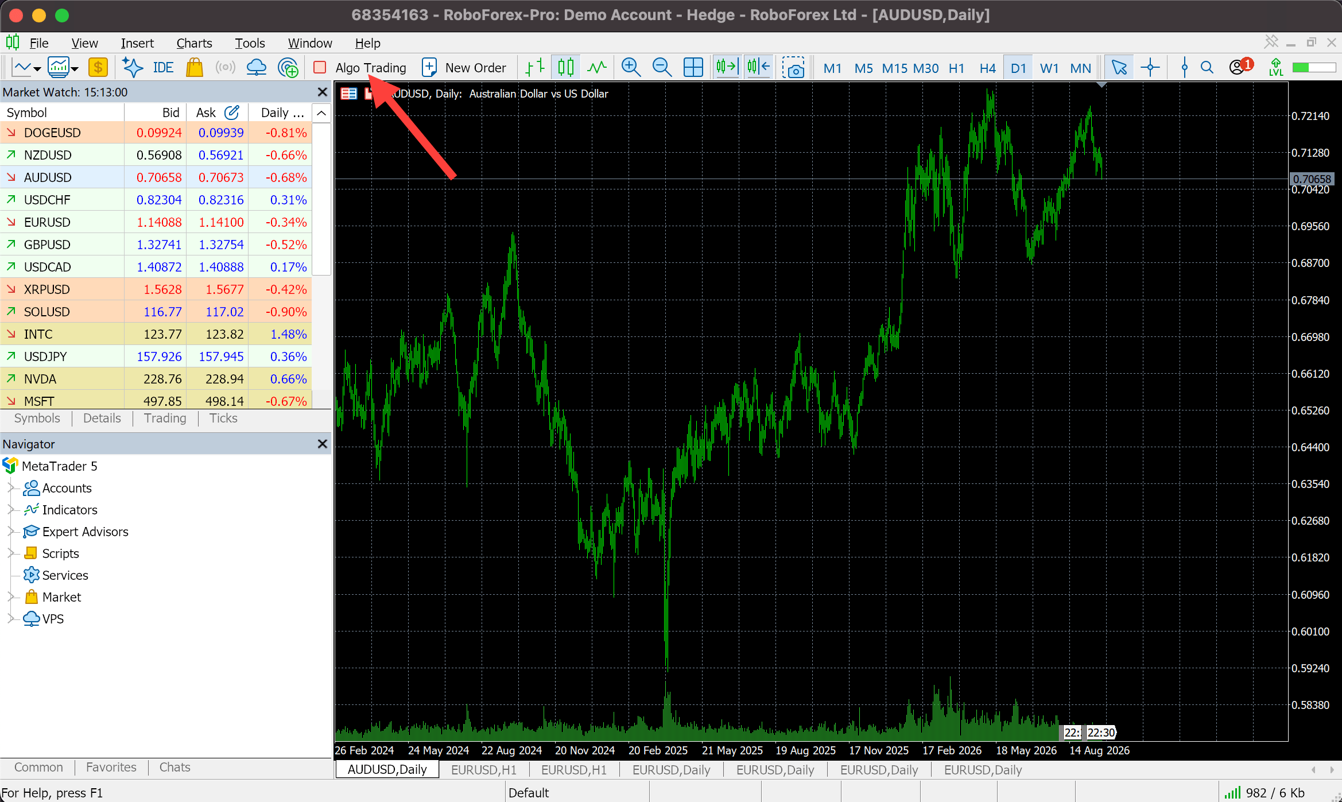Expand the Scripts tree node
The width and height of the screenshot is (1342, 802).
[10, 553]
